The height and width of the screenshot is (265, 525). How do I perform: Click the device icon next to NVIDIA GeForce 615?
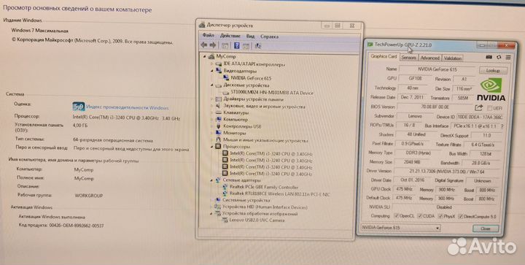(x=227, y=78)
